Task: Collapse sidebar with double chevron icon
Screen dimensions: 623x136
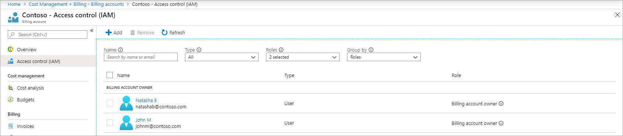Action: click(x=92, y=31)
